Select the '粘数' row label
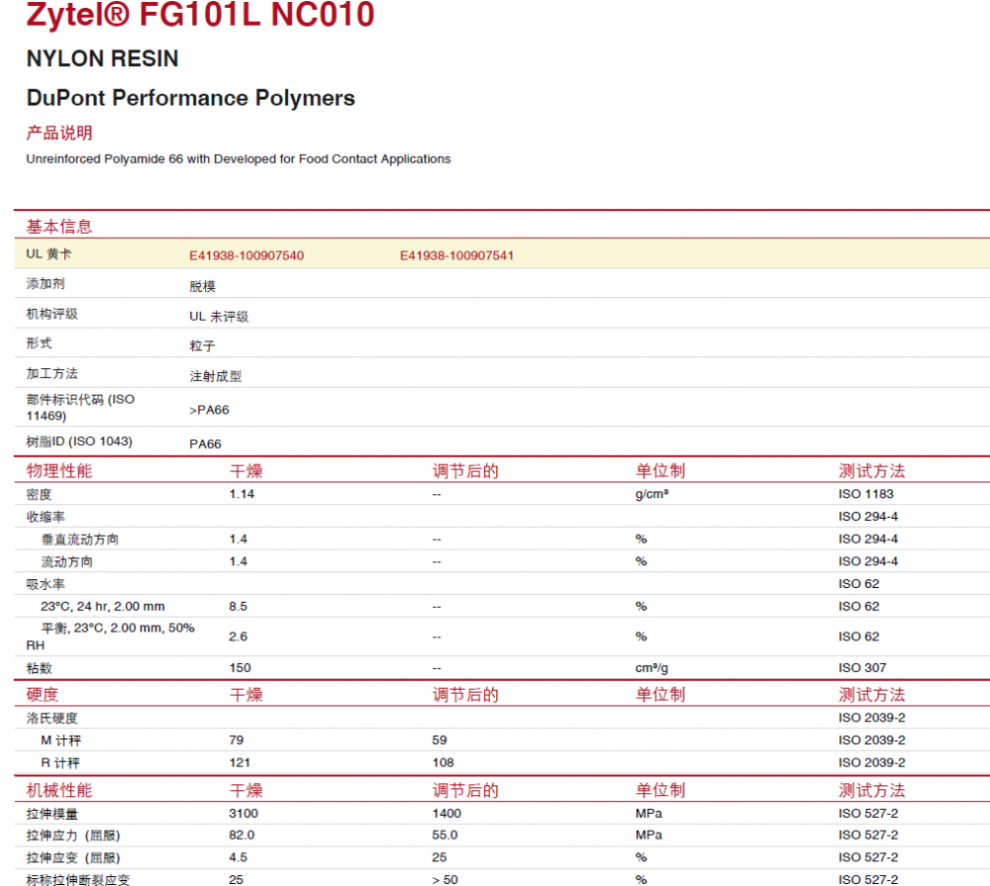The image size is (990, 886). (x=39, y=668)
